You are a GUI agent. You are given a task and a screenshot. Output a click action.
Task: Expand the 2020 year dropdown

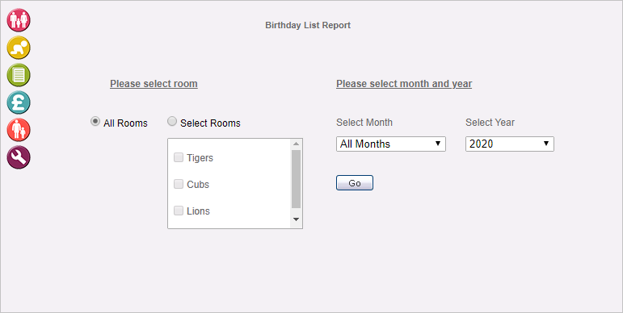pos(510,144)
